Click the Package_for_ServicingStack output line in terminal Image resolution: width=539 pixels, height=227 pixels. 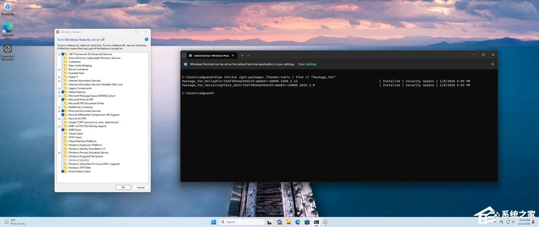tap(326, 85)
